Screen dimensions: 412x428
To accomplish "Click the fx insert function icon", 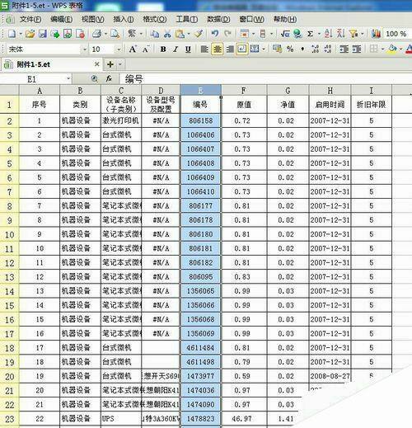I will pyautogui.click(x=109, y=79).
